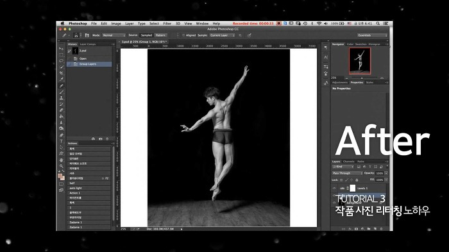This screenshot has width=449, height=252.
Task: Select the Open history state
Action: 89,58
